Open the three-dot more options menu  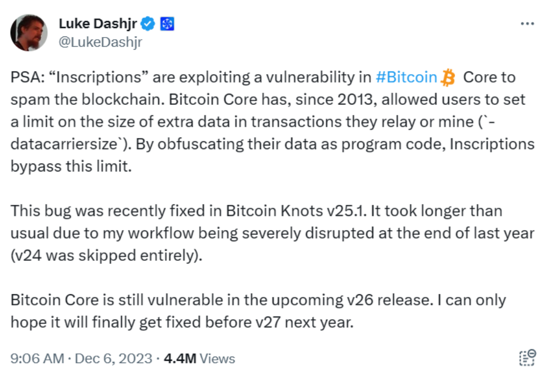point(527,24)
